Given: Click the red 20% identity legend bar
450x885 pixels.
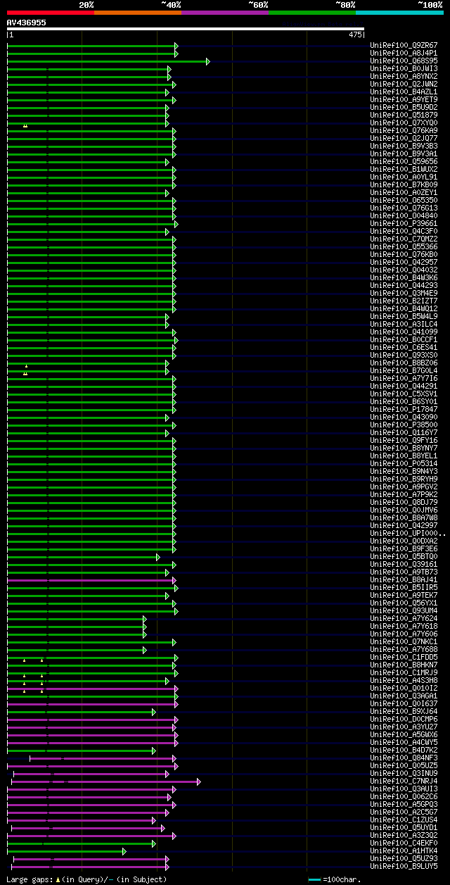Looking at the screenshot, I should pyautogui.click(x=50, y=13).
